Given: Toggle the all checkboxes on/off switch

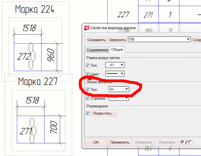Looking at the screenshot, I should coord(186,142).
